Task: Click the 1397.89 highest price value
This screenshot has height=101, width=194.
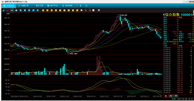Action: pyautogui.click(x=191, y=36)
